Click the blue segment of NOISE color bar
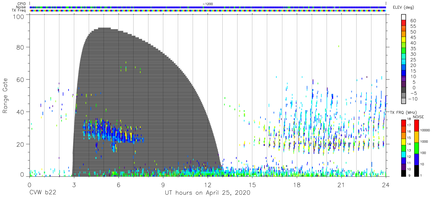Image resolution: width=434 pixels, height=200 pixels. (x=417, y=159)
